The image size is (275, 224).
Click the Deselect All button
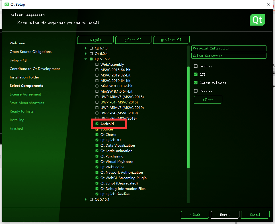[171, 40]
